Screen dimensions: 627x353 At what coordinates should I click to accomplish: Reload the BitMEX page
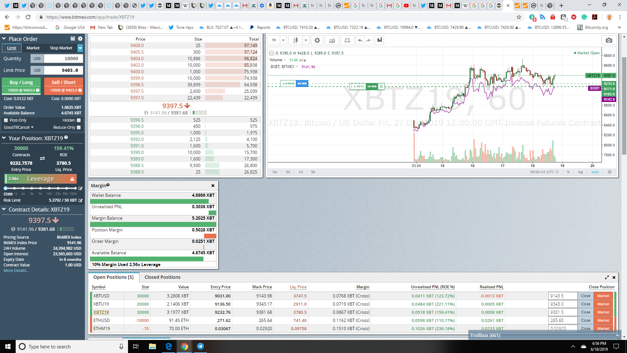tap(28, 17)
